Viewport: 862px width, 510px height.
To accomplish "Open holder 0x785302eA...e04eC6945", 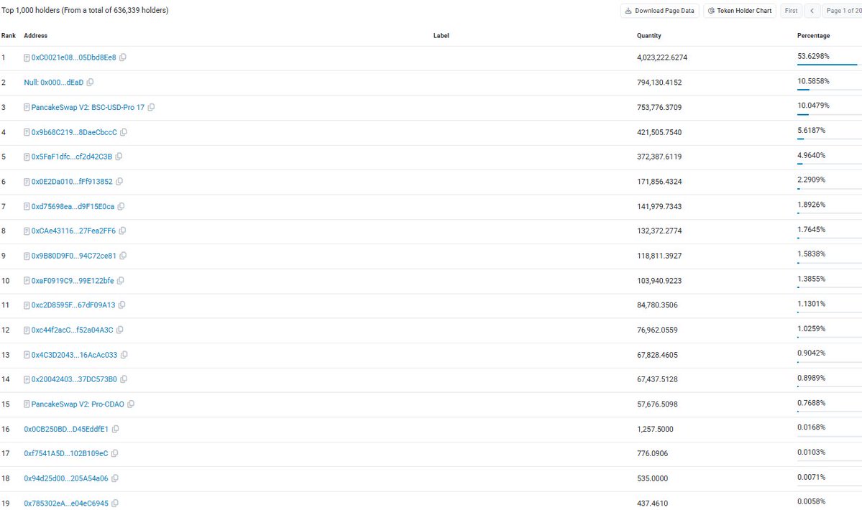I will coord(66,503).
